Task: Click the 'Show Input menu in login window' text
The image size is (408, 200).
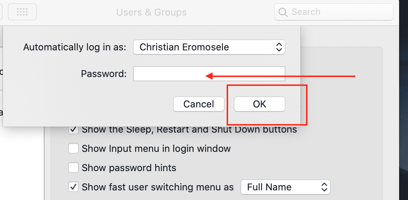Action: point(156,149)
